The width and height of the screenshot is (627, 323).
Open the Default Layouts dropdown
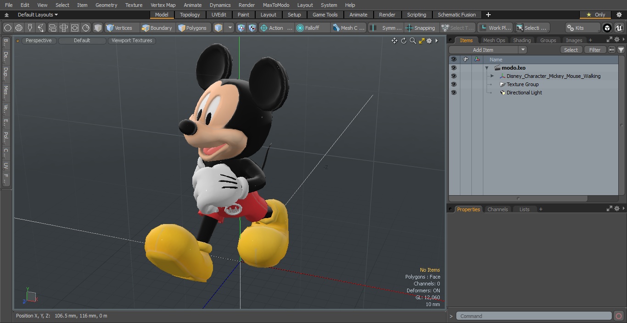(38, 15)
